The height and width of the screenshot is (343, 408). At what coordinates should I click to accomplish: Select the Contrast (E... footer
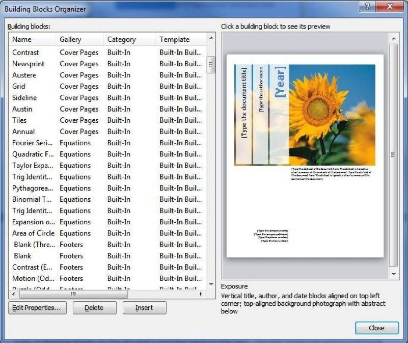107,267
